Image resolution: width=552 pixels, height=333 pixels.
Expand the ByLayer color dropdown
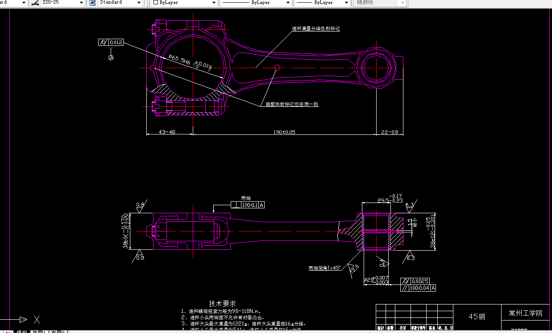tap(214, 3)
